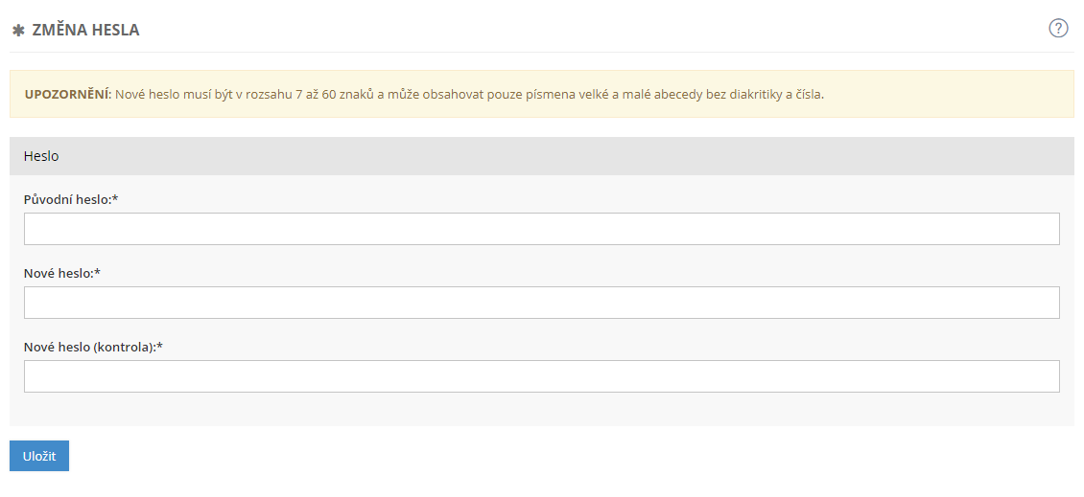Focus the Nové heslo input field
Viewport: 1084px width, 497px height.
pos(541,303)
